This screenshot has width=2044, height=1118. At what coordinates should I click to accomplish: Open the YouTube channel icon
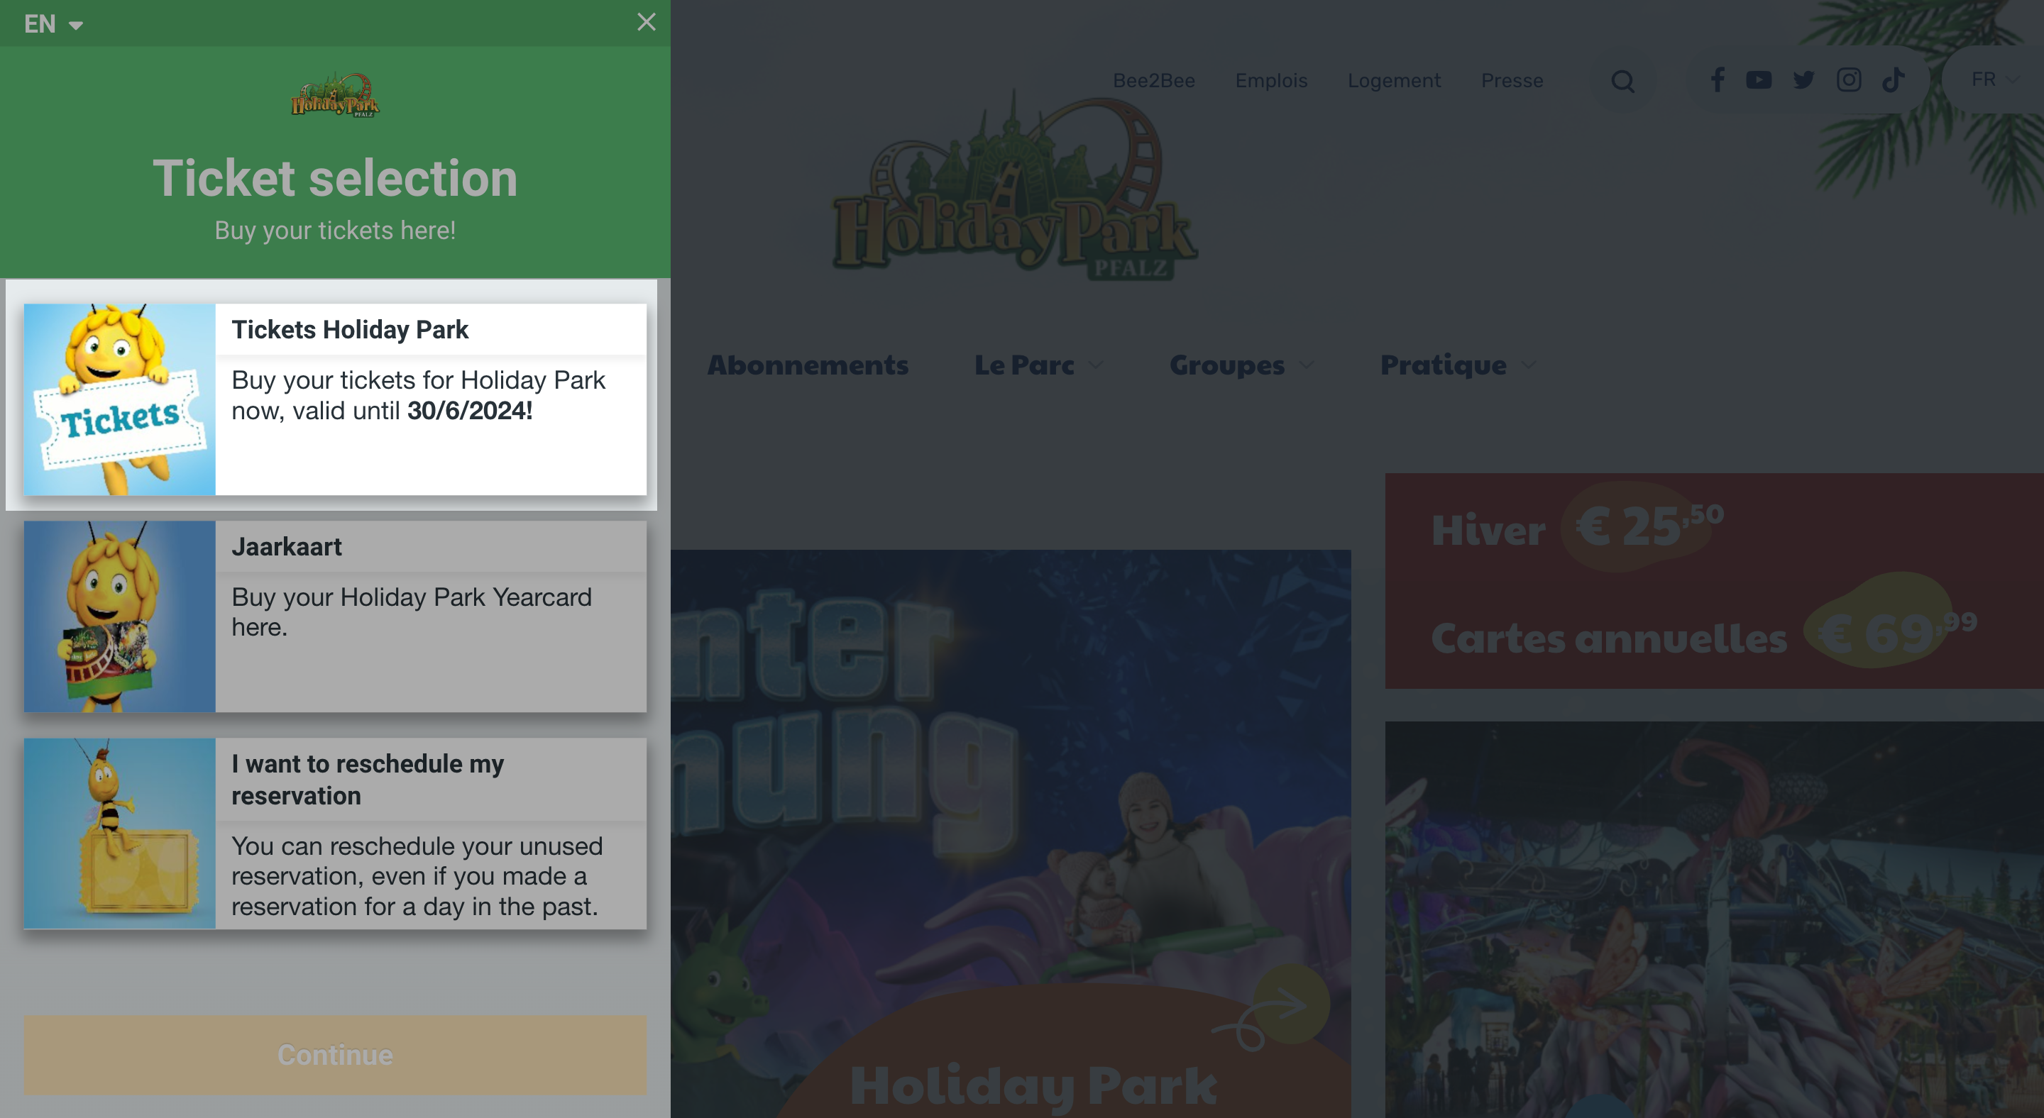point(1759,79)
